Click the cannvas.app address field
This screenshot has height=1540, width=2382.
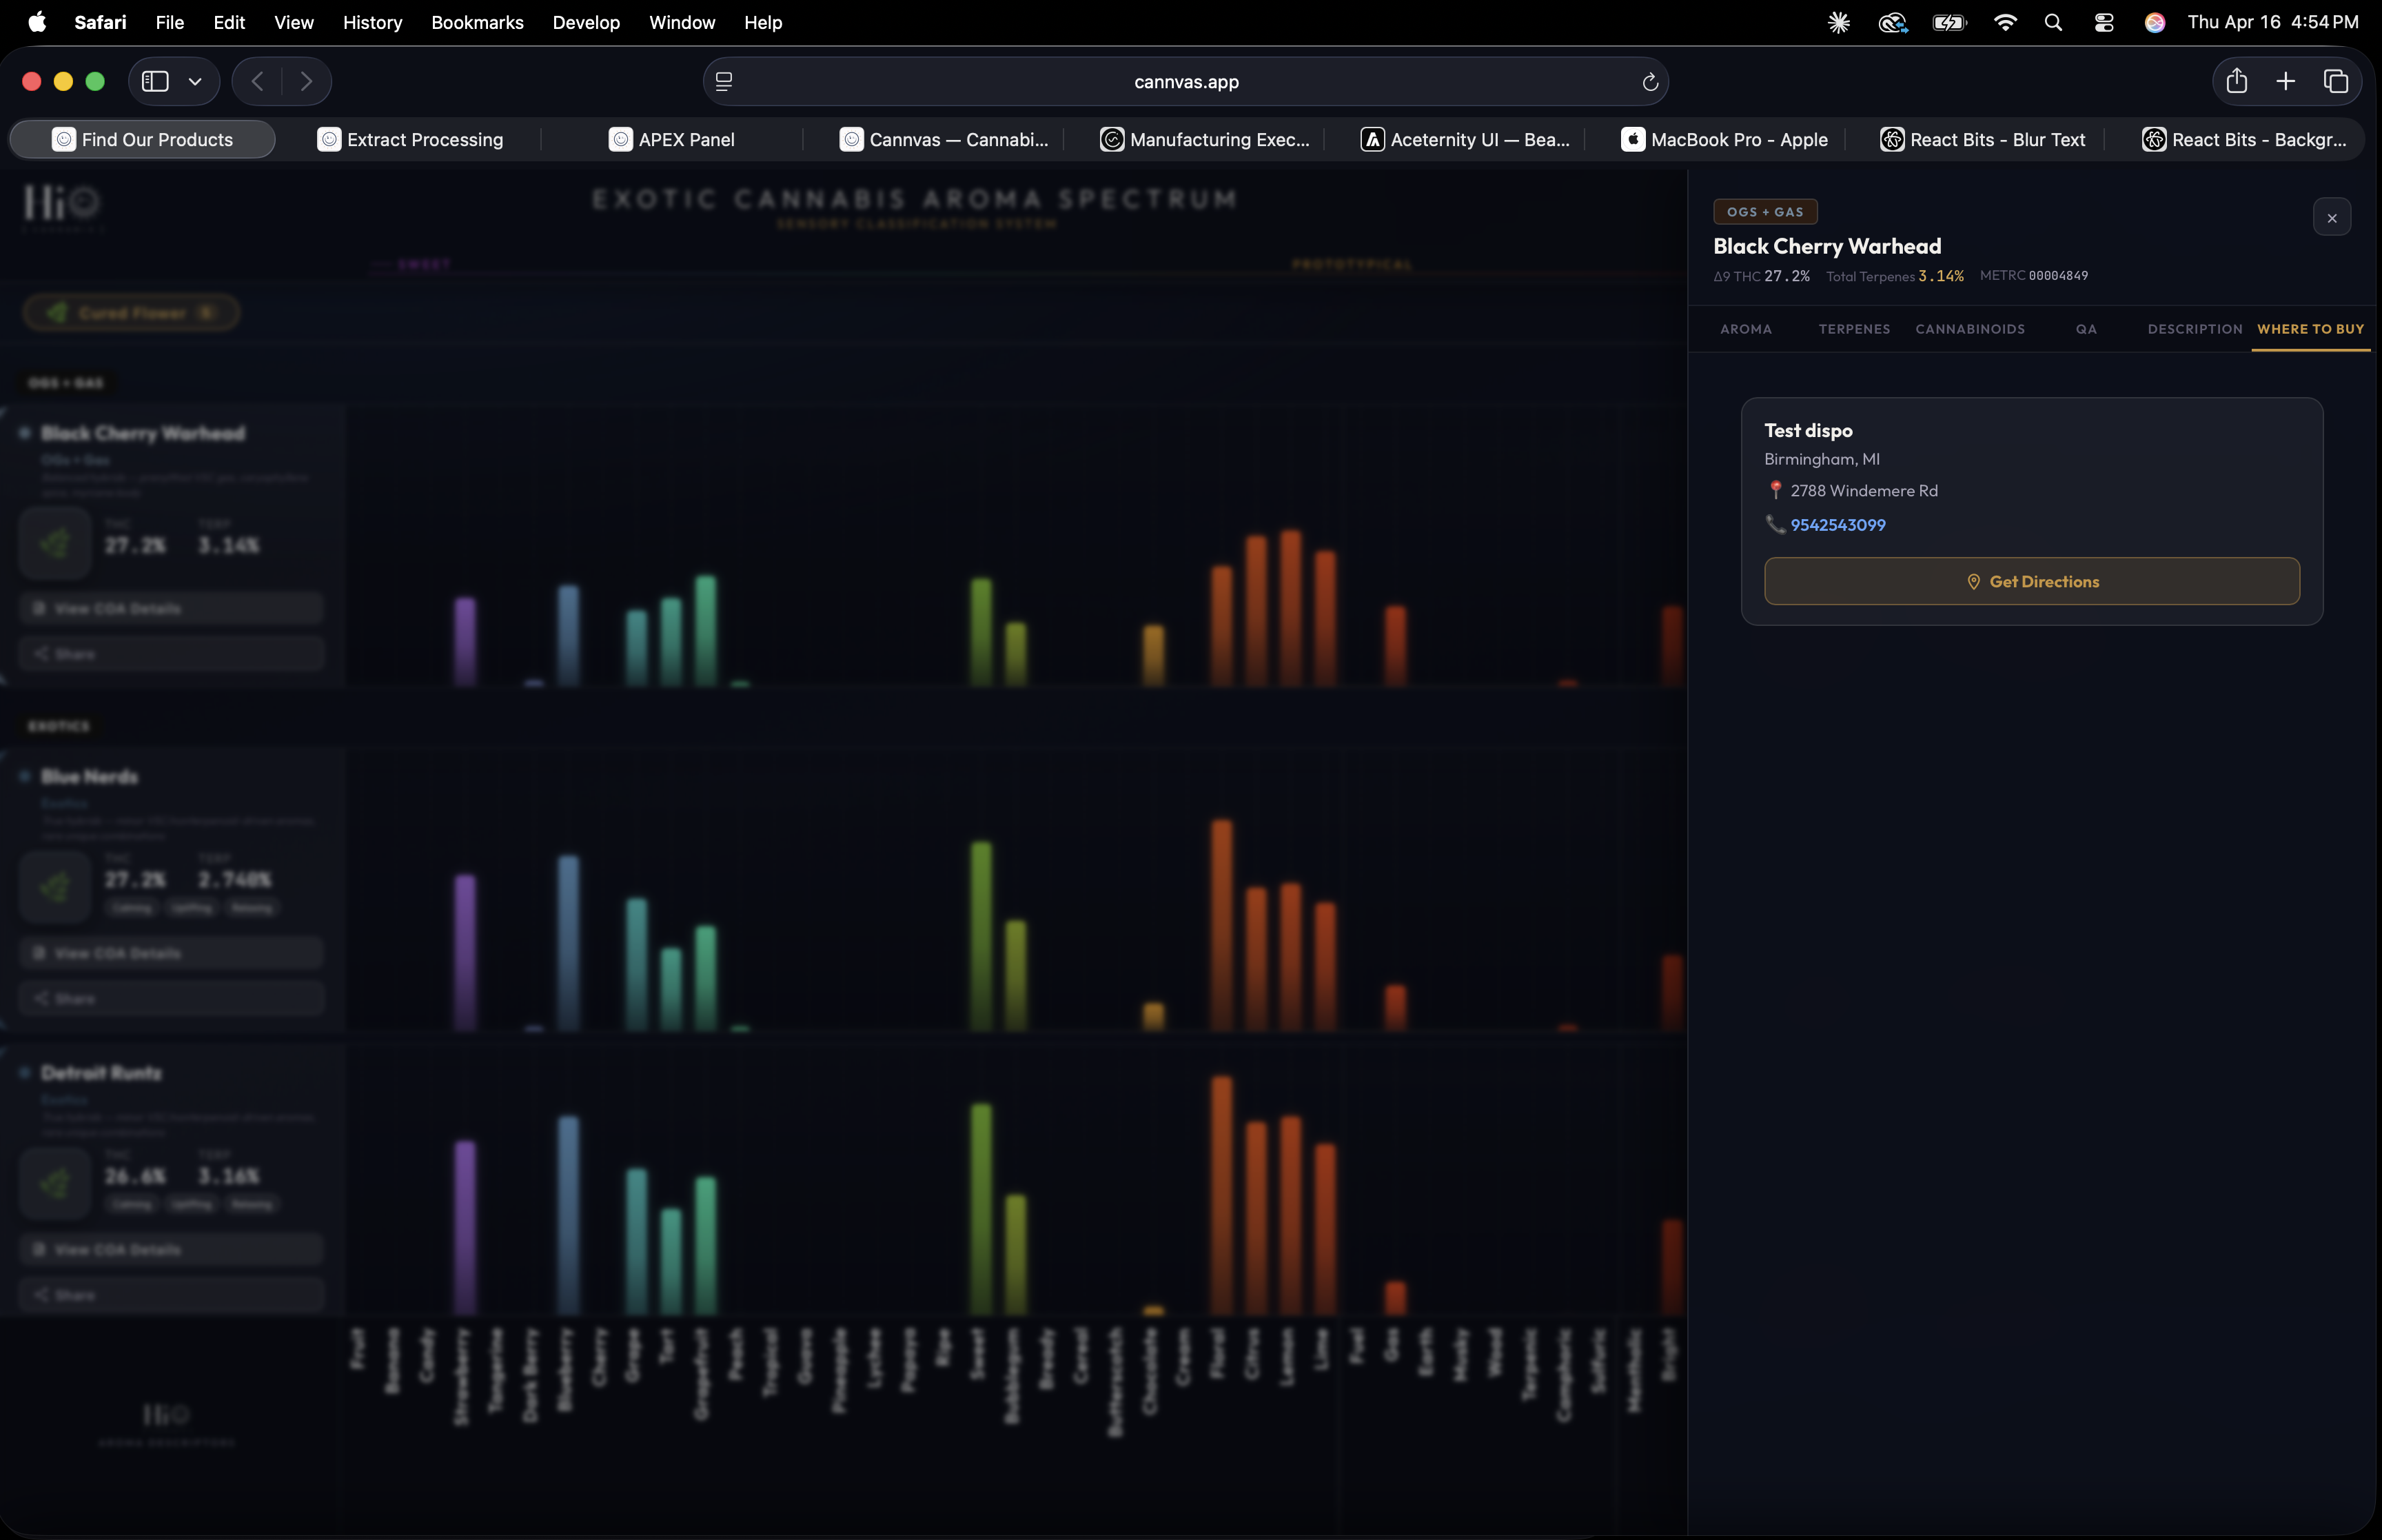tap(1185, 82)
